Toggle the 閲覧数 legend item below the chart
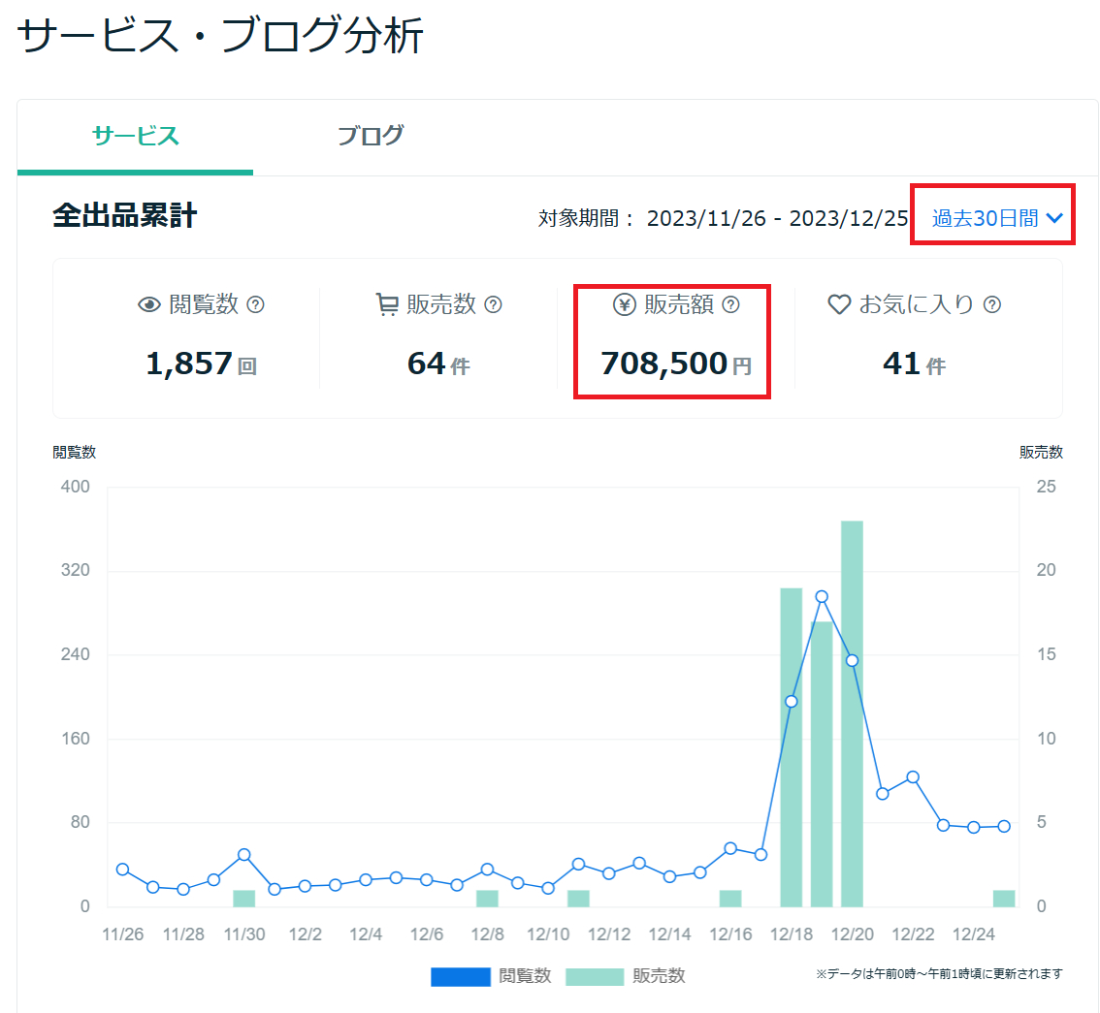1100x1013 pixels. 491,977
